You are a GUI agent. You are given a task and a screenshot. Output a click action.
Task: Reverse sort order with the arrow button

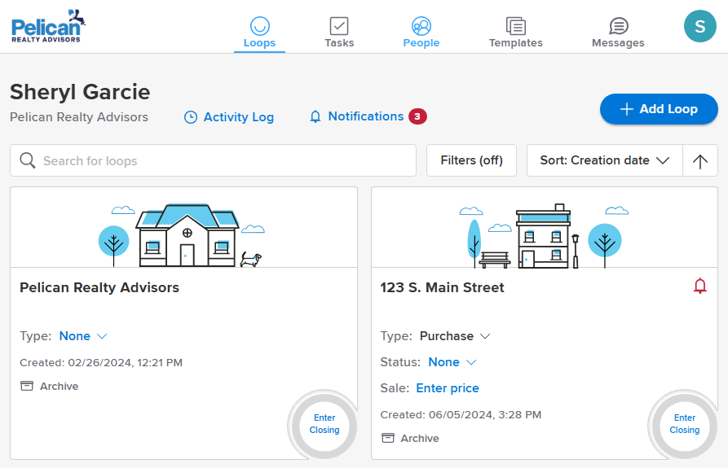tap(699, 160)
